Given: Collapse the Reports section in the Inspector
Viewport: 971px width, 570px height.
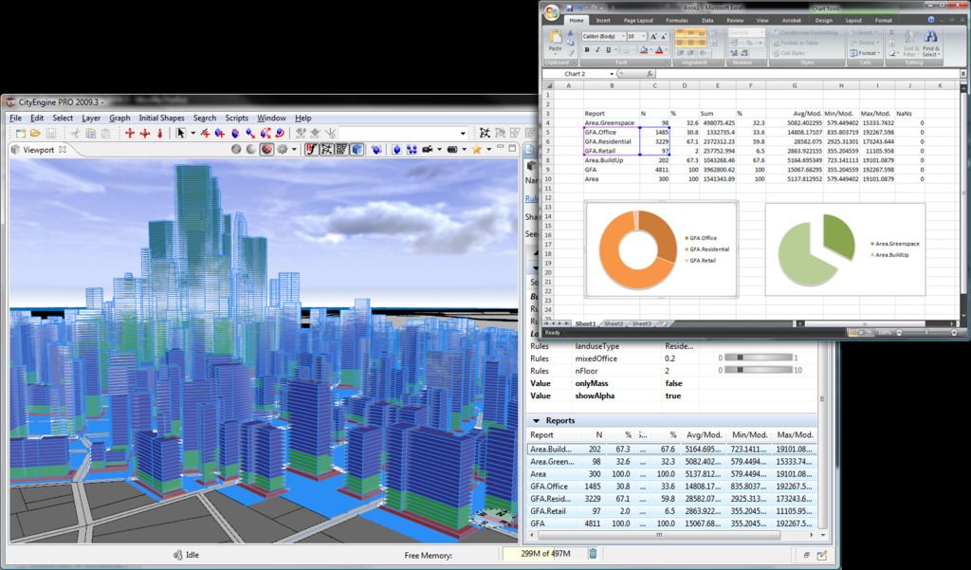Looking at the screenshot, I should pos(536,421).
